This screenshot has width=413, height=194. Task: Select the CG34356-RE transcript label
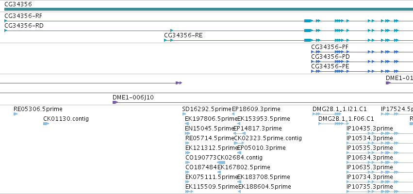point(183,35)
